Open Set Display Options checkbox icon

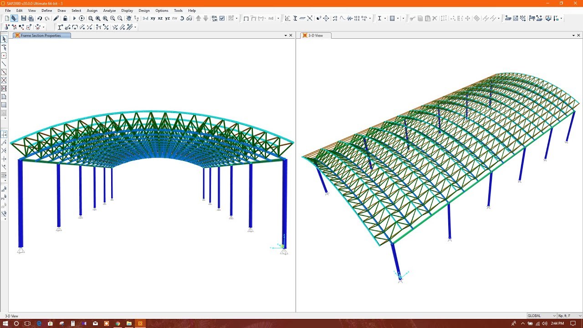(222, 18)
